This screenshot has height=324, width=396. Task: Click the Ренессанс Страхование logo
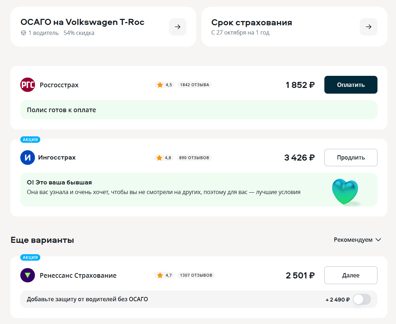[x=28, y=275]
